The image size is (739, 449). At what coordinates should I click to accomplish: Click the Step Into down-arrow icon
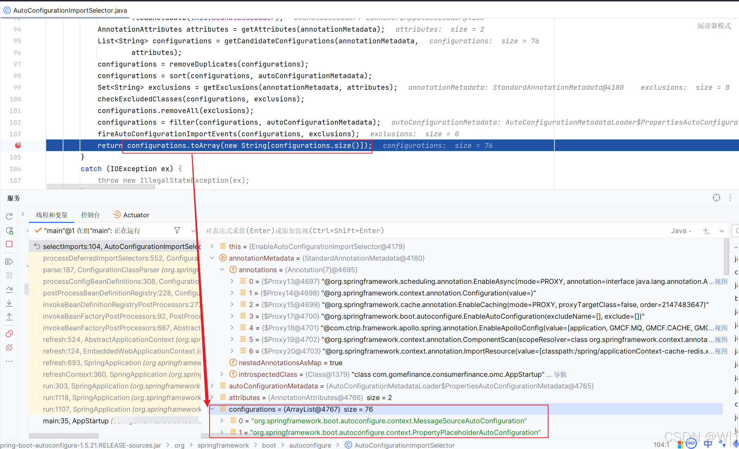[x=9, y=303]
